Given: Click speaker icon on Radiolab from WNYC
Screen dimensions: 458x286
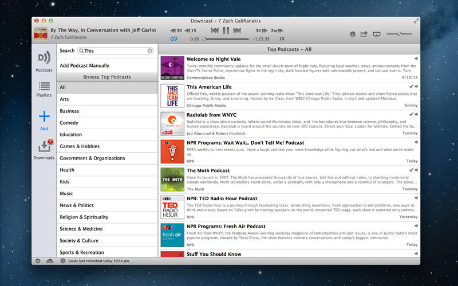Looking at the screenshot, I should (416, 114).
